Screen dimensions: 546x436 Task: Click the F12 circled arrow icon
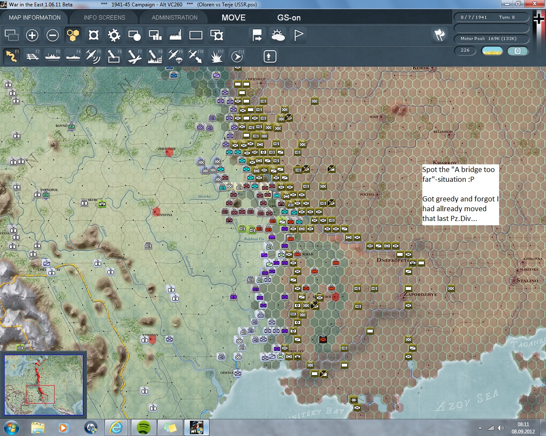coord(237,56)
